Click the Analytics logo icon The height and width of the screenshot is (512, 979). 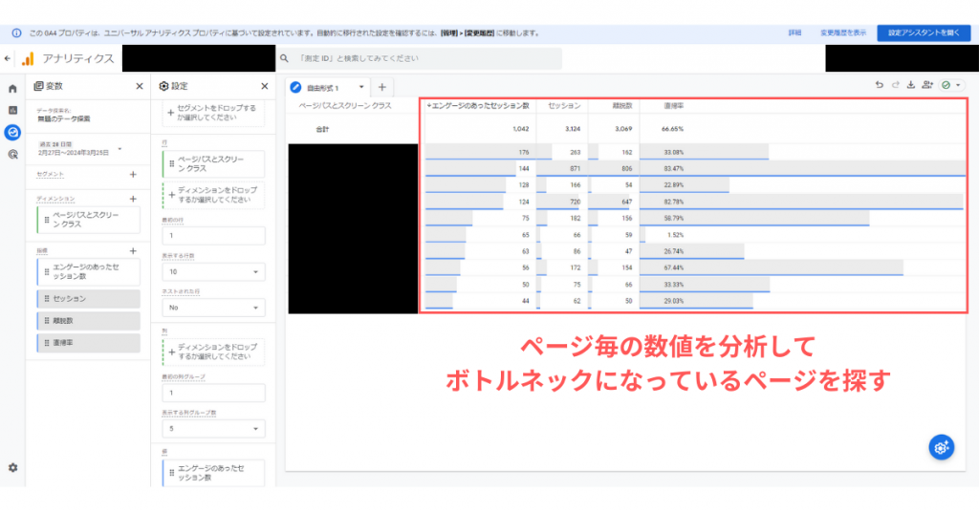[x=28, y=58]
